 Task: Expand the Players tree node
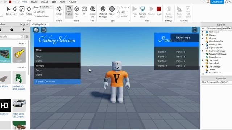coord(203,35)
